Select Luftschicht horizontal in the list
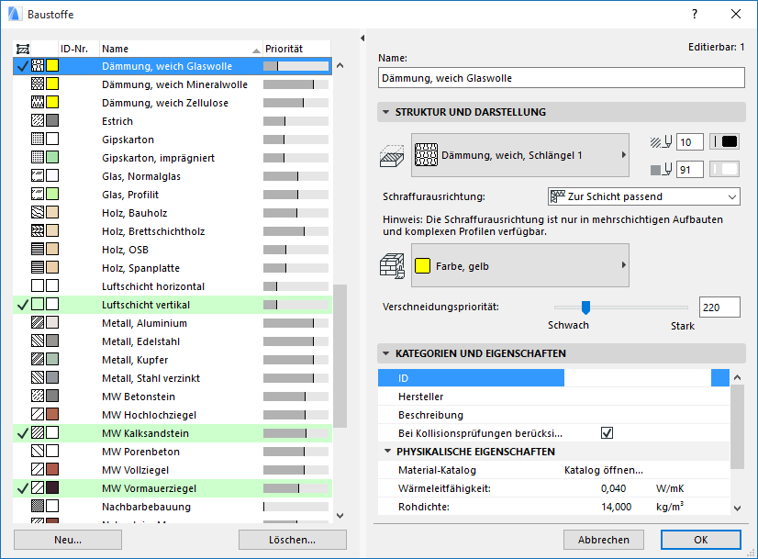 (173, 286)
